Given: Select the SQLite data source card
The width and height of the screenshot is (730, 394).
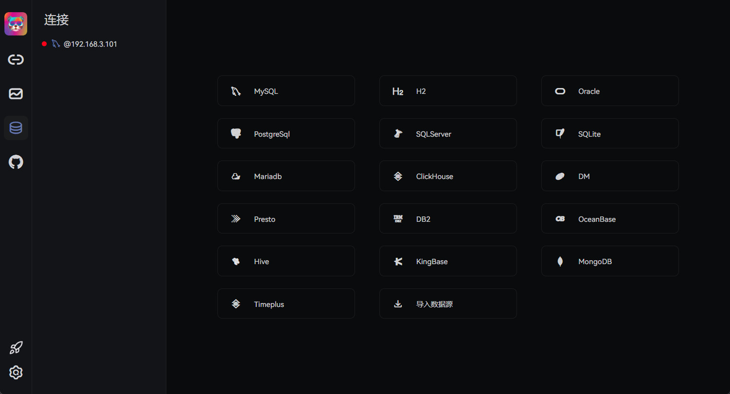Looking at the screenshot, I should [x=609, y=134].
